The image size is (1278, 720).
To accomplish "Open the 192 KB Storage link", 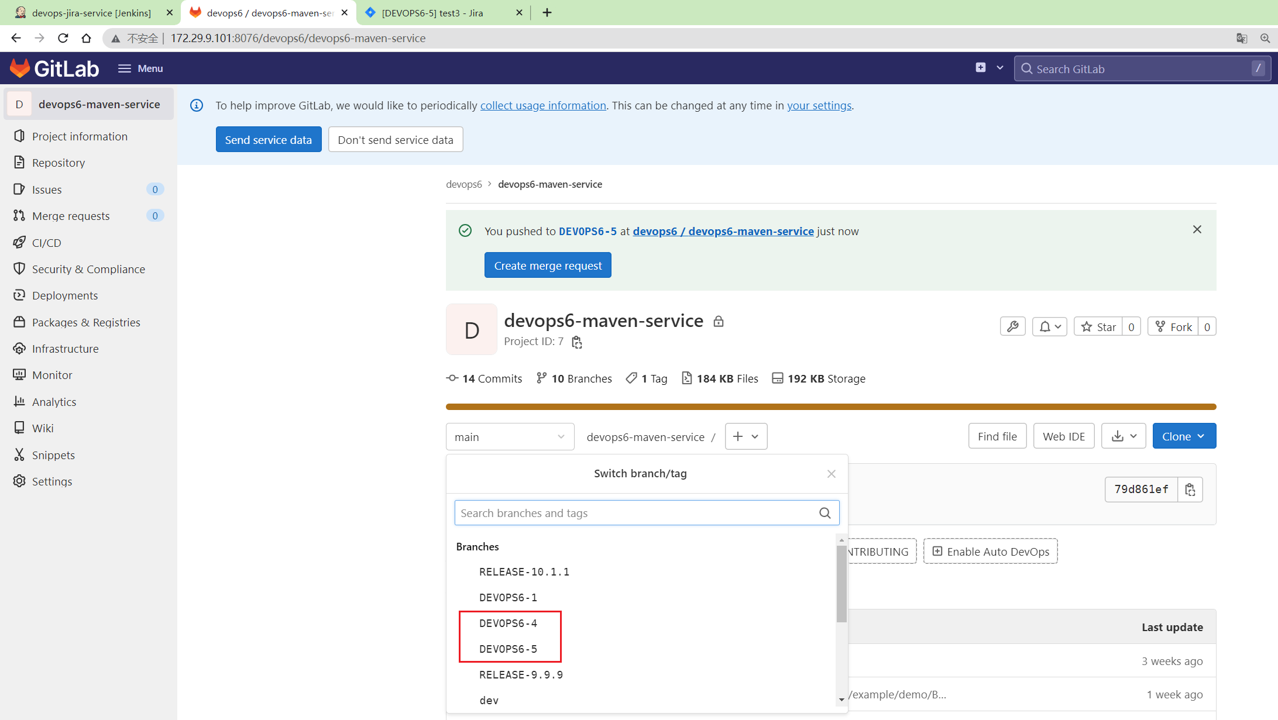I will (819, 378).
